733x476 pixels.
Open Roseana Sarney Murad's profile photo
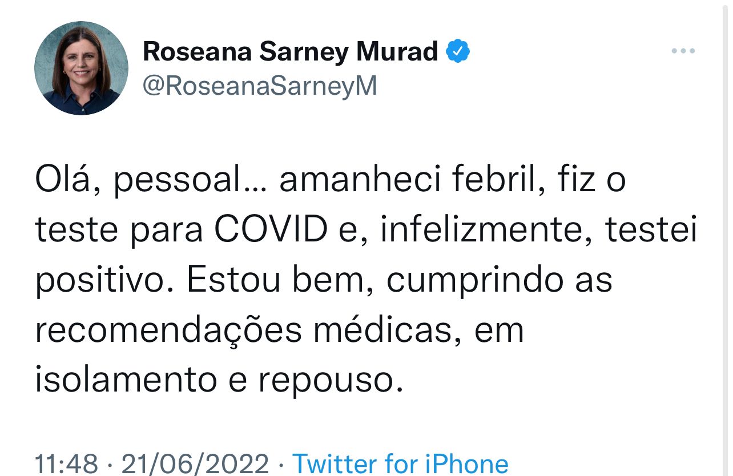click(x=81, y=68)
